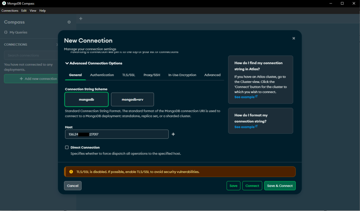The width and height of the screenshot is (360, 211).
Task: Minimize the MongoDB Compass window
Action: (331, 4)
